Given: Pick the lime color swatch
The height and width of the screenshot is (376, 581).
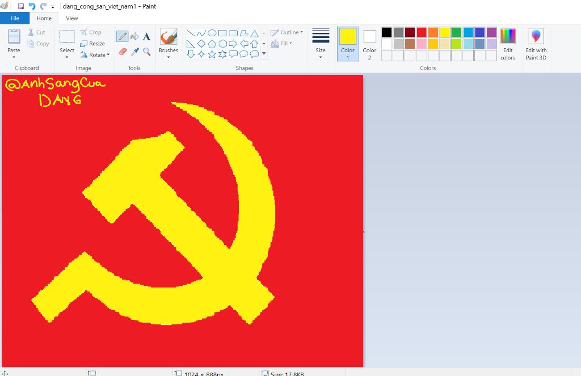Looking at the screenshot, I should tap(457, 44).
